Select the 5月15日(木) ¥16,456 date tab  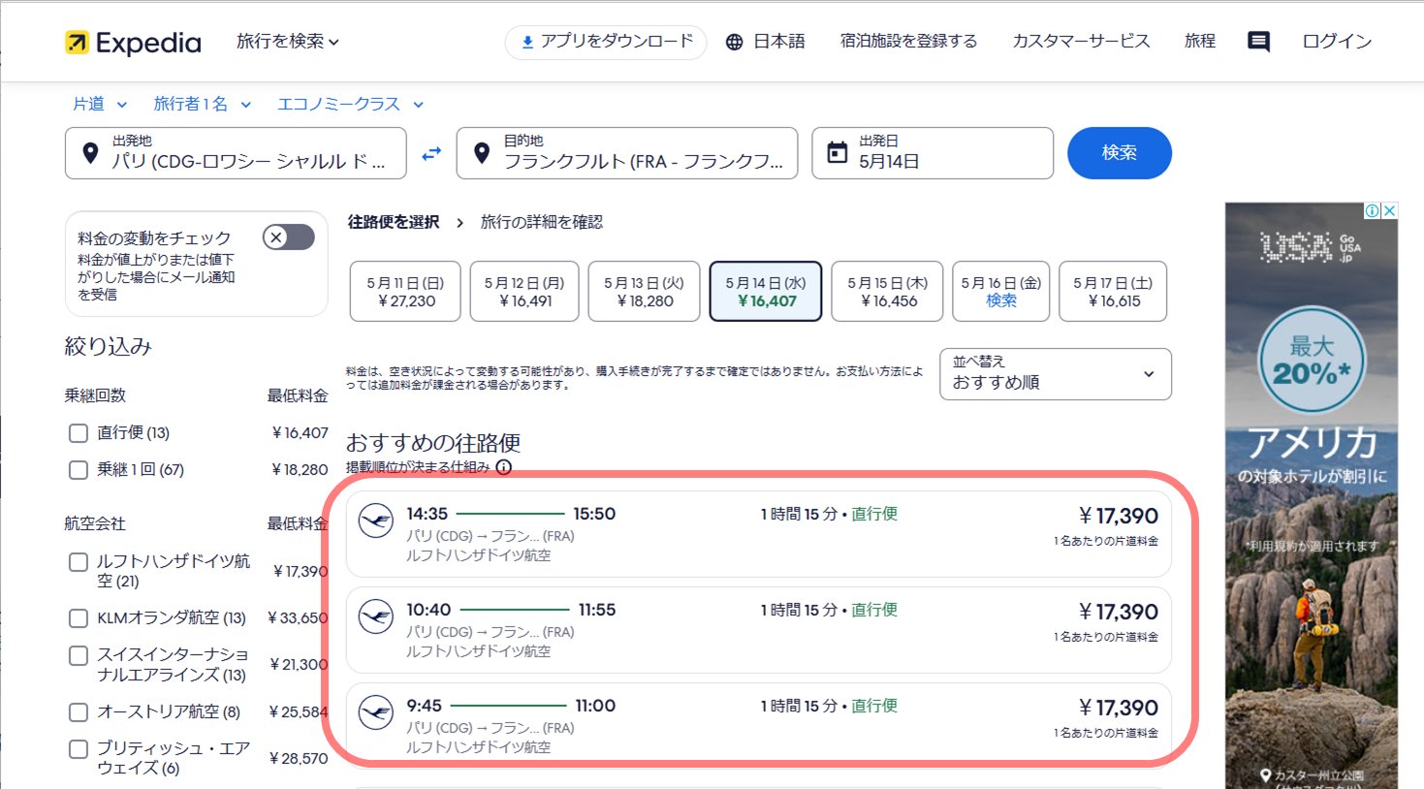(887, 292)
